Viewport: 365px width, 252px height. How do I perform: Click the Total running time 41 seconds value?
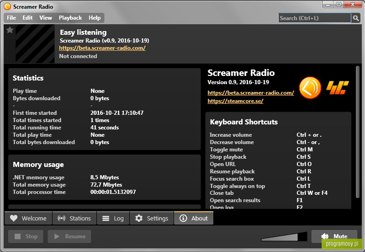(105, 128)
